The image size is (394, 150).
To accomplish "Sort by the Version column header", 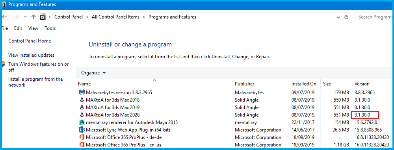I will [373, 84].
